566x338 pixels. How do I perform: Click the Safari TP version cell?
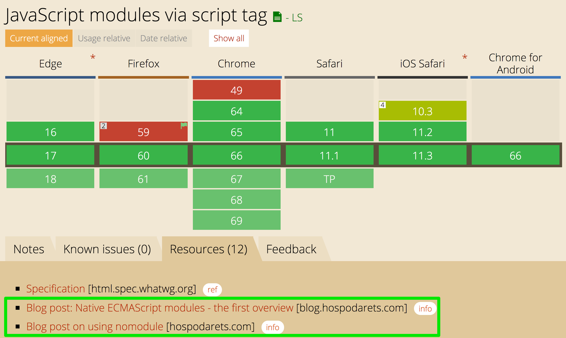click(329, 179)
